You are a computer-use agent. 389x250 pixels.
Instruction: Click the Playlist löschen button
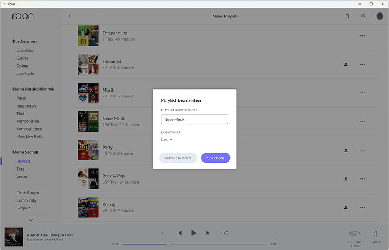coord(178,158)
